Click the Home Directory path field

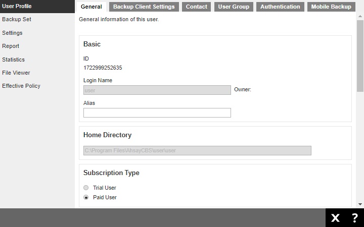(197, 150)
